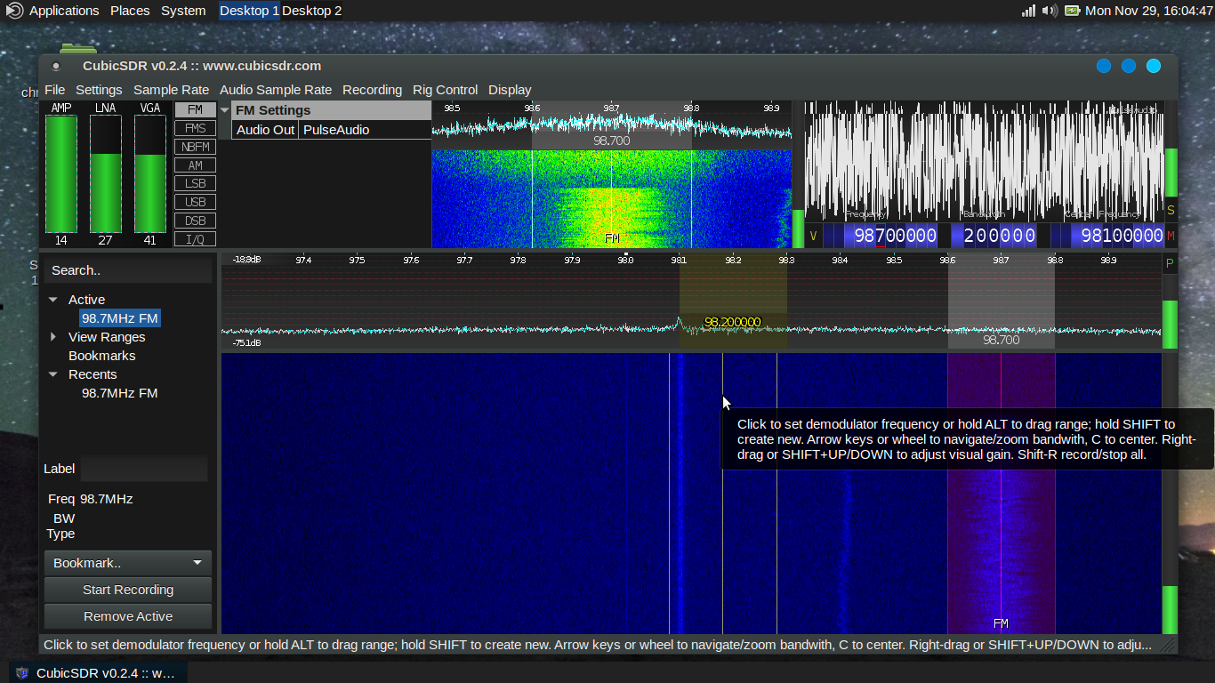Click the Search field in the sidebar
This screenshot has width=1215, height=683.
click(127, 269)
